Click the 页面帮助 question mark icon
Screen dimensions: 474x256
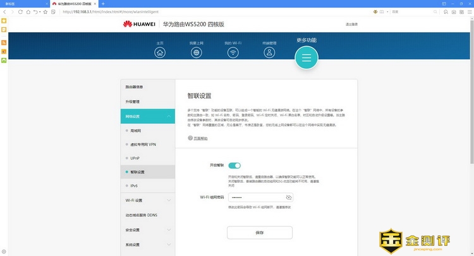[190, 138]
